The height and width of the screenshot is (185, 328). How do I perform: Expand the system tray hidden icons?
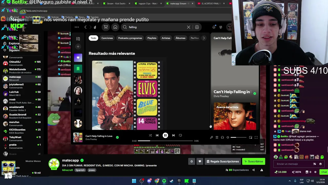pyautogui.click(x=290, y=181)
